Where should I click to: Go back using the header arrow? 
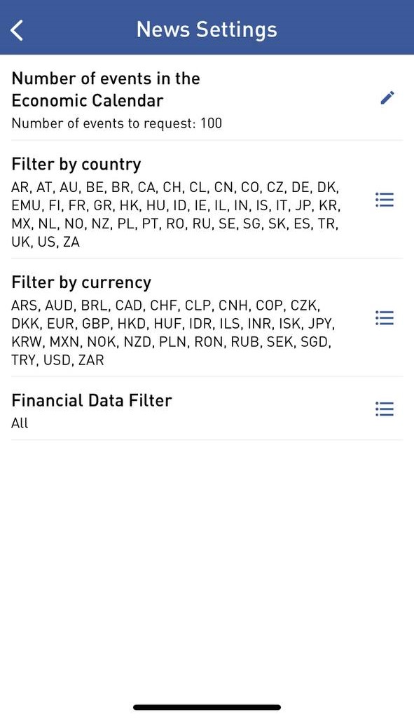[17, 30]
